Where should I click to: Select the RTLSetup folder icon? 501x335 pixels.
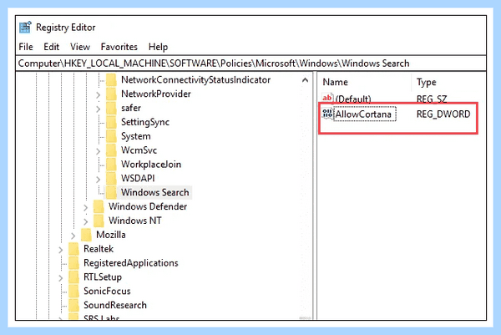(x=73, y=277)
